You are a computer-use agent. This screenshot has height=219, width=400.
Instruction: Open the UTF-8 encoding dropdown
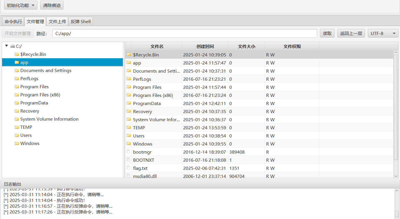[x=383, y=33]
